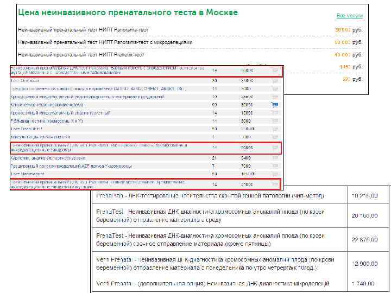Select PrenaTest 'срочное отправление материала' row
The image size is (391, 293).
coord(241,240)
